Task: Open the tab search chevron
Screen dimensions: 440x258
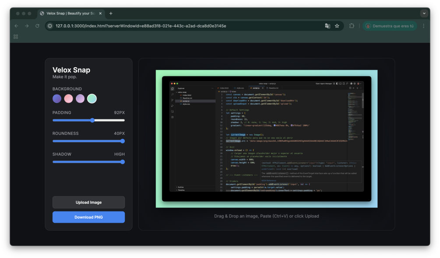Action: [x=423, y=13]
